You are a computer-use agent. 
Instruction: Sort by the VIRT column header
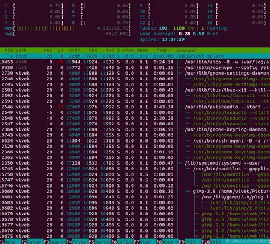coord(75,51)
